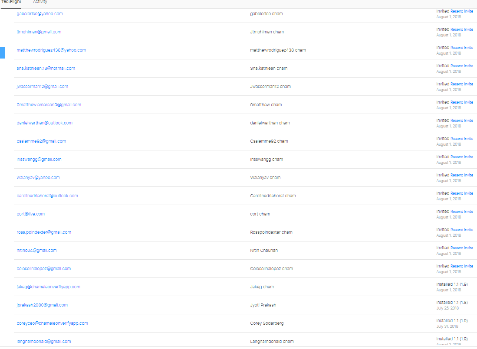Click the blue marker on left edge
This screenshot has height=349, width=477.
pyautogui.click(x=2, y=52)
